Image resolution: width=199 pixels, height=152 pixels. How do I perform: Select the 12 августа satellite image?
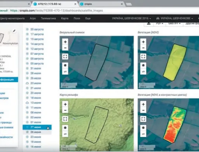37,49
